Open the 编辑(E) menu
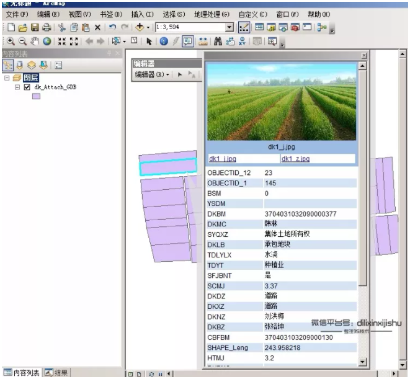Image resolution: width=410 pixels, height=379 pixels. 48,14
